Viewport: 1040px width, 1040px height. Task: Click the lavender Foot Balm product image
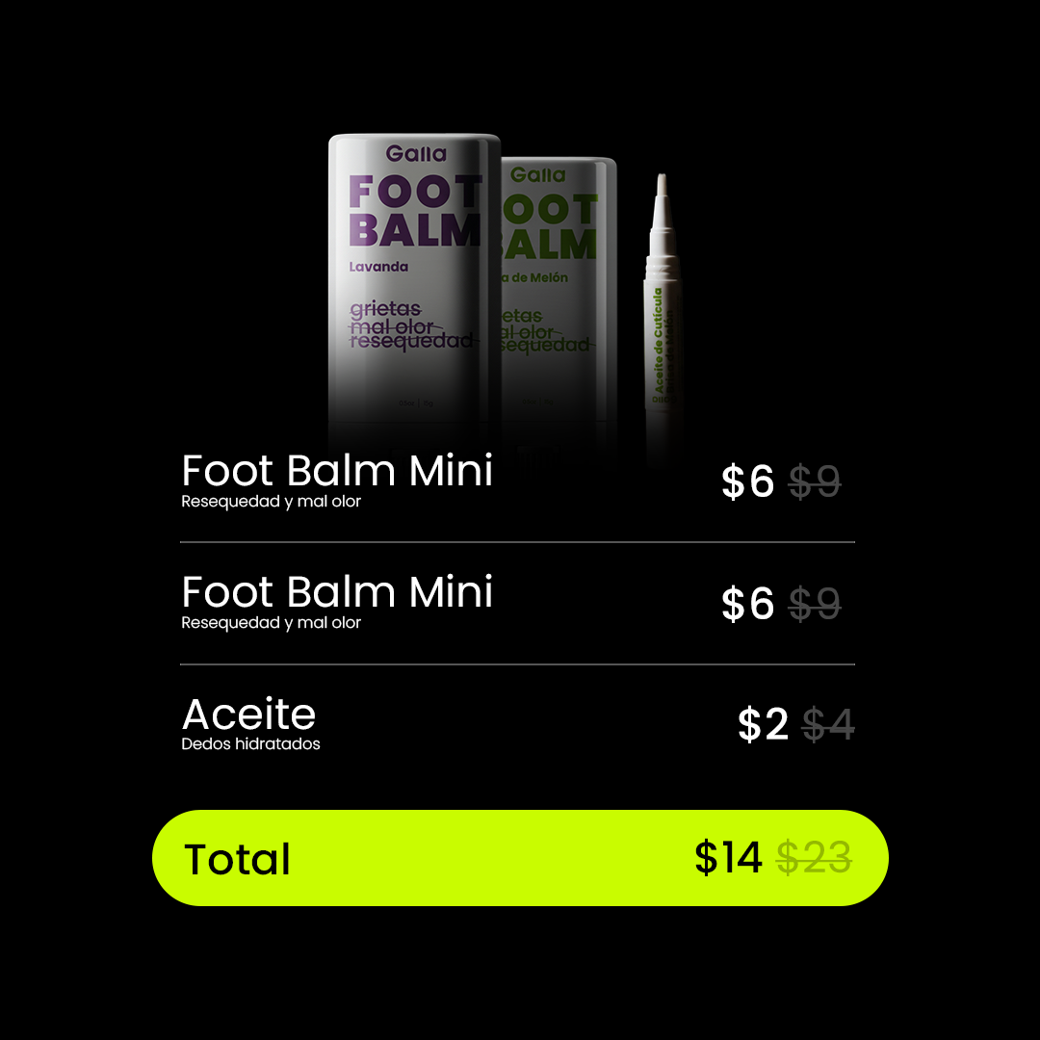(x=414, y=292)
